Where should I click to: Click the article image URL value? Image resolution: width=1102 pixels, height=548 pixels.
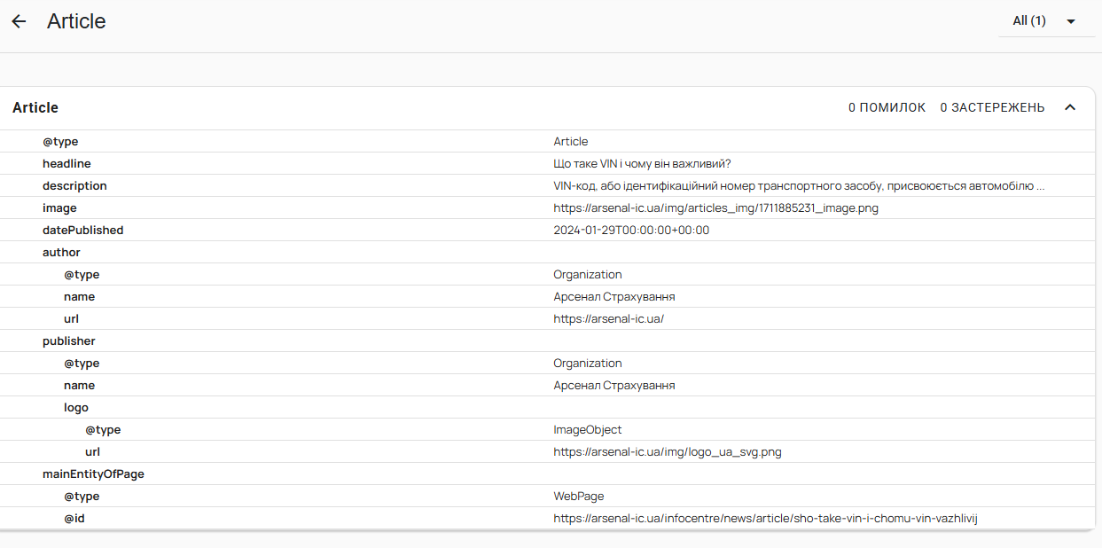[715, 208]
